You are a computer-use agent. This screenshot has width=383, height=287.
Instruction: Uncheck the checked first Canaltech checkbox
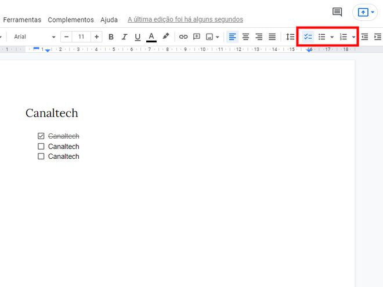click(41, 136)
